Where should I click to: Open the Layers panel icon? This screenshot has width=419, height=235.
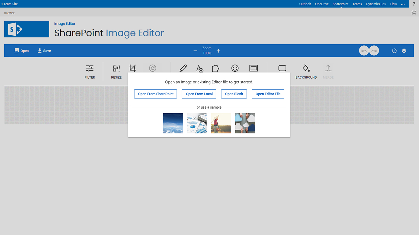tap(404, 51)
